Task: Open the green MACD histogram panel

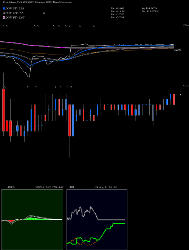Action: click(32, 220)
